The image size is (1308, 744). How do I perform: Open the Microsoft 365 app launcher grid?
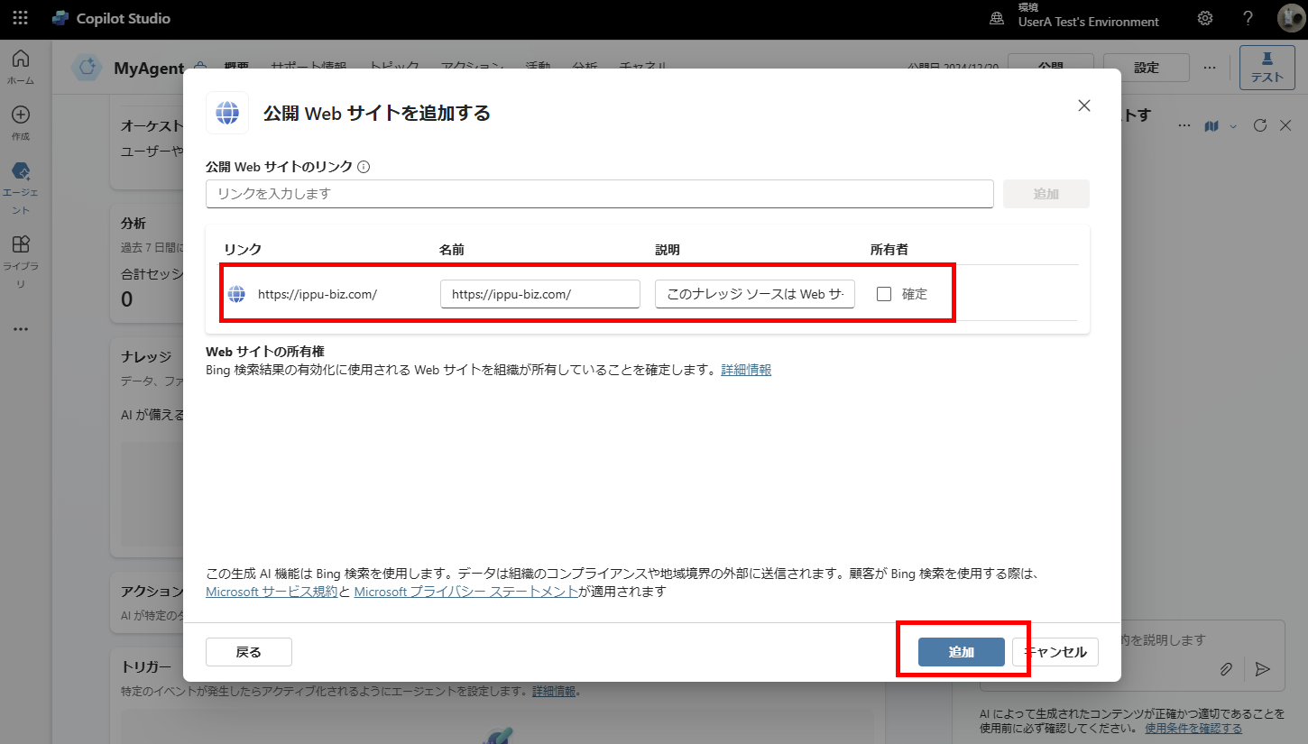pos(20,18)
